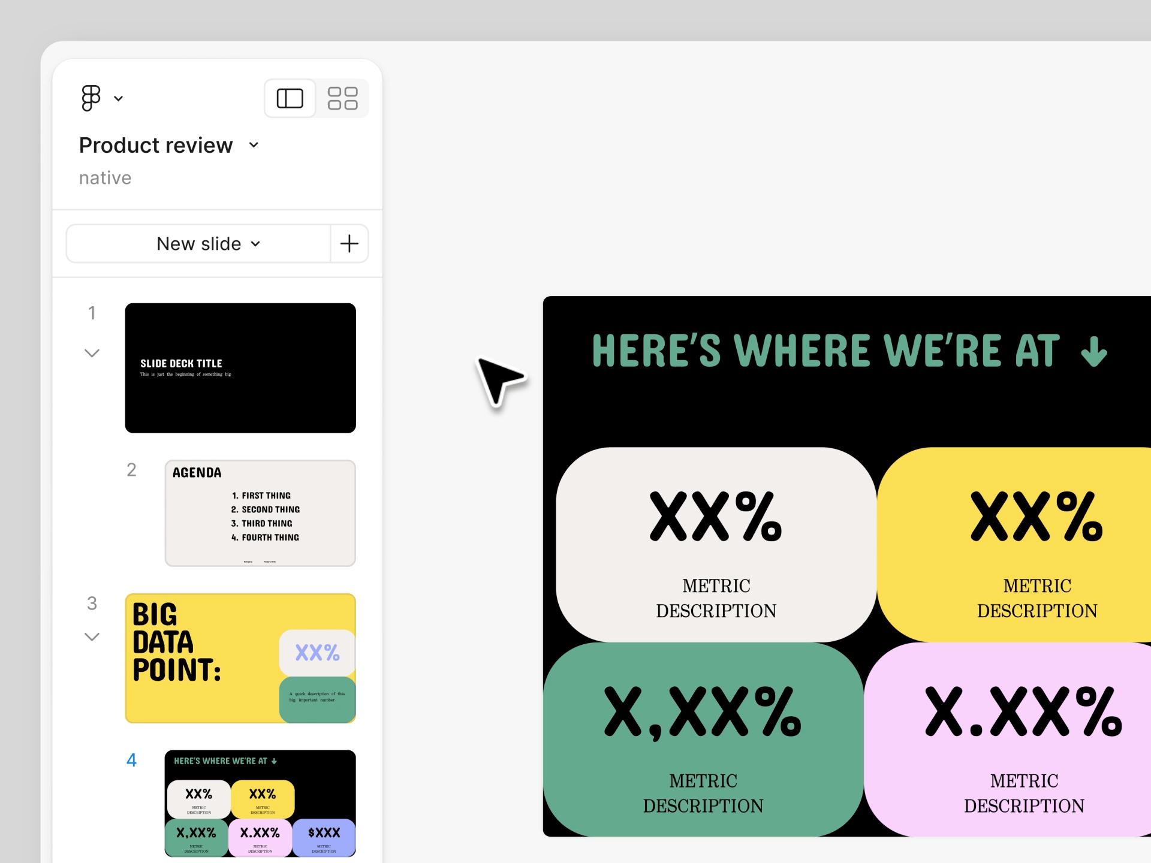Screen dimensions: 1151x863
Task: Select the Agenda slide thumbnail
Action: pos(260,513)
